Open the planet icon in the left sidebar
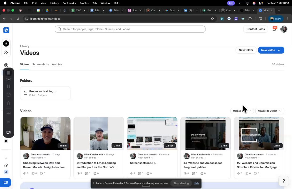 coord(6,165)
